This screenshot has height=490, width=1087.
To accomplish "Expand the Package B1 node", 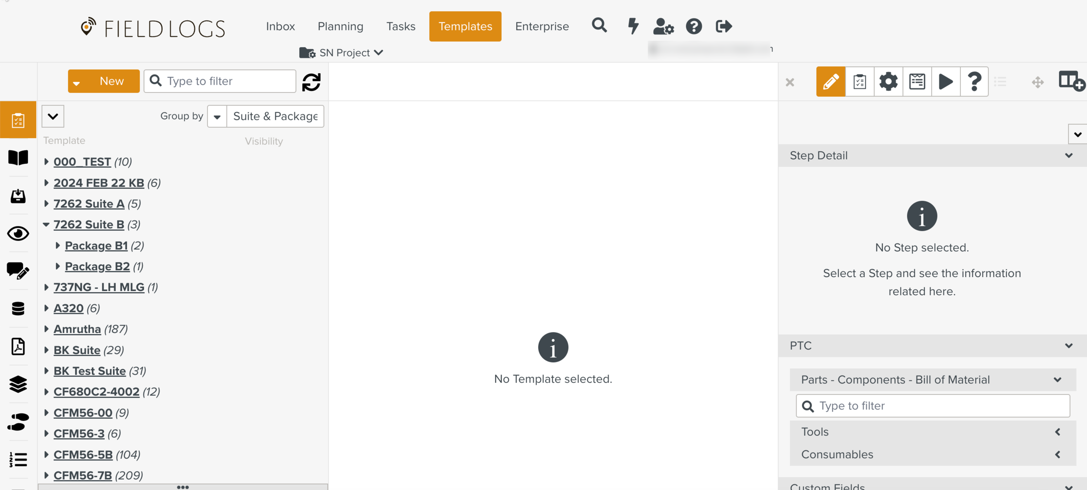I will [x=57, y=245].
